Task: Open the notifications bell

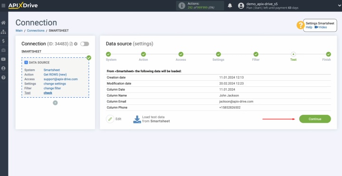Action: (230, 6)
